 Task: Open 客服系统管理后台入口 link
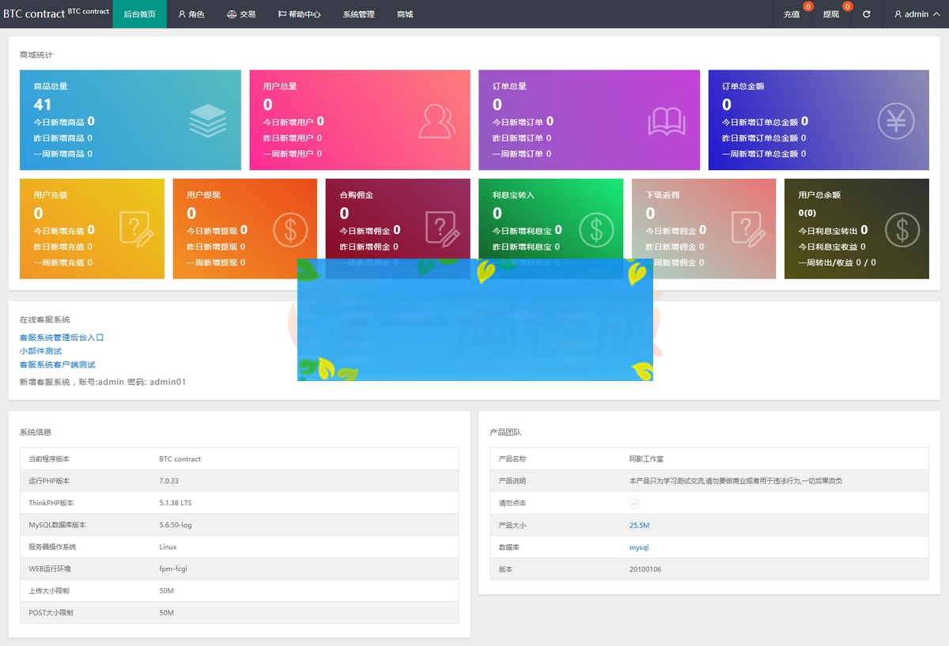(x=62, y=338)
